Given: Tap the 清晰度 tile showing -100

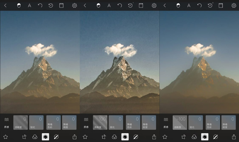Looking at the screenshot, I should [180, 123].
